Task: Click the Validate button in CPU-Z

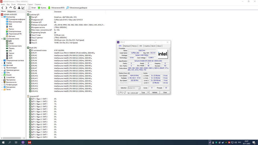Action: [155, 92]
